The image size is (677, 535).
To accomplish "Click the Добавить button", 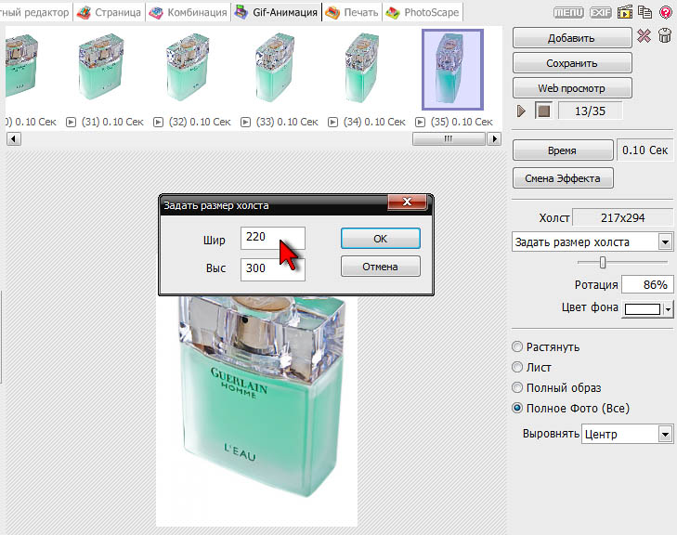I will coord(572,38).
